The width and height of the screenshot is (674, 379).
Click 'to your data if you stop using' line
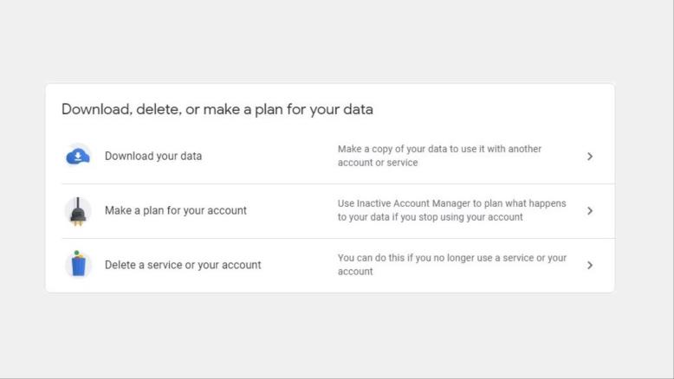[430, 217]
